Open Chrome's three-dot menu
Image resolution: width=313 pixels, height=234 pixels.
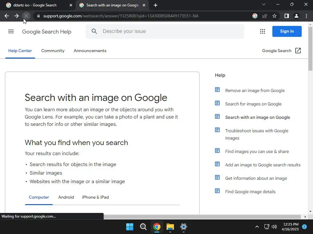click(x=306, y=16)
